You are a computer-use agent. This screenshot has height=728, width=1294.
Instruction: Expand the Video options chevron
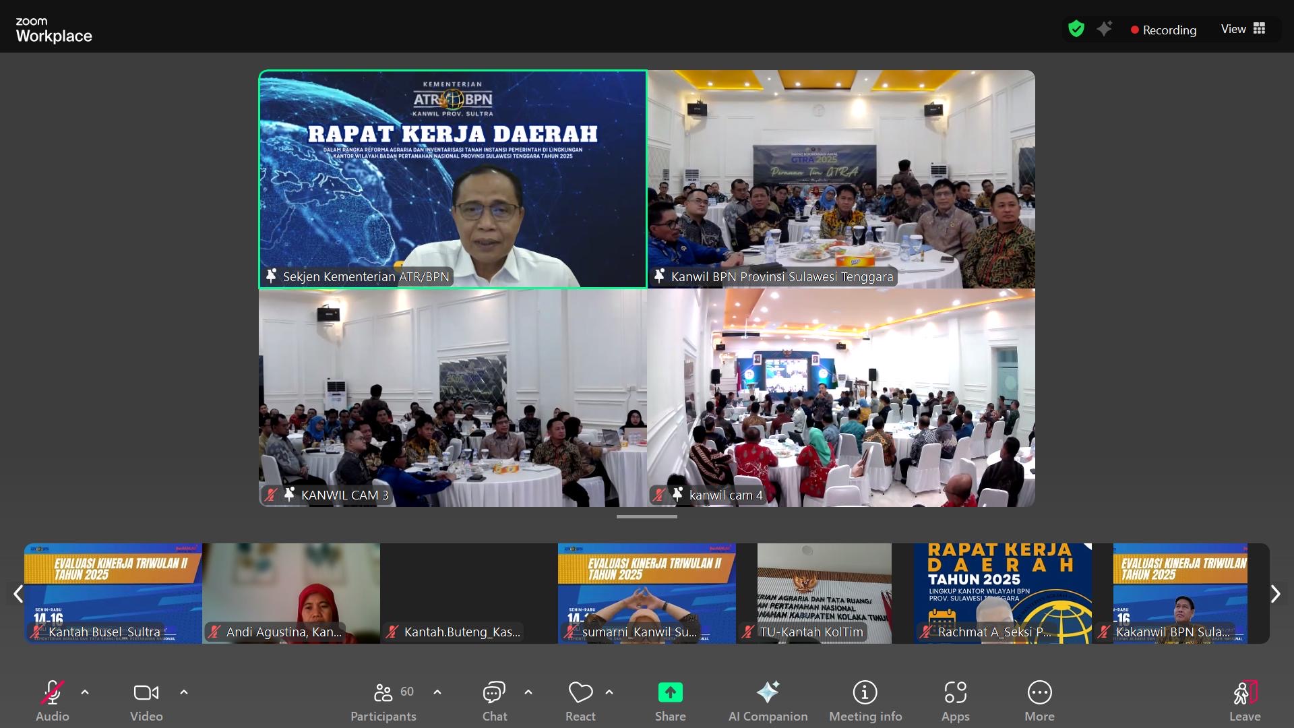click(x=183, y=692)
